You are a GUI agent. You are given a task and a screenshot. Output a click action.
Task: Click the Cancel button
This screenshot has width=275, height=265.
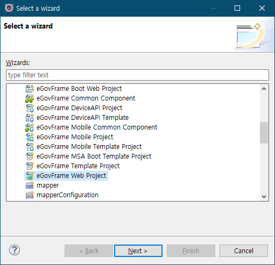click(244, 250)
